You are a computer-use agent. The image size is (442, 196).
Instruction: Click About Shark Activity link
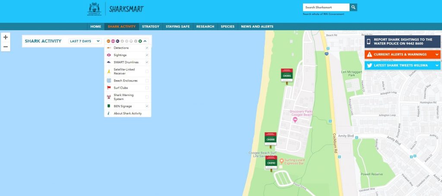pyautogui.click(x=128, y=113)
